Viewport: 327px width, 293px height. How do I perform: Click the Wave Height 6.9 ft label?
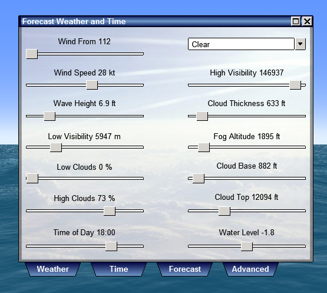click(x=84, y=103)
